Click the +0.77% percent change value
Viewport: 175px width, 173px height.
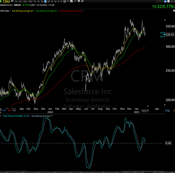pos(25,5)
